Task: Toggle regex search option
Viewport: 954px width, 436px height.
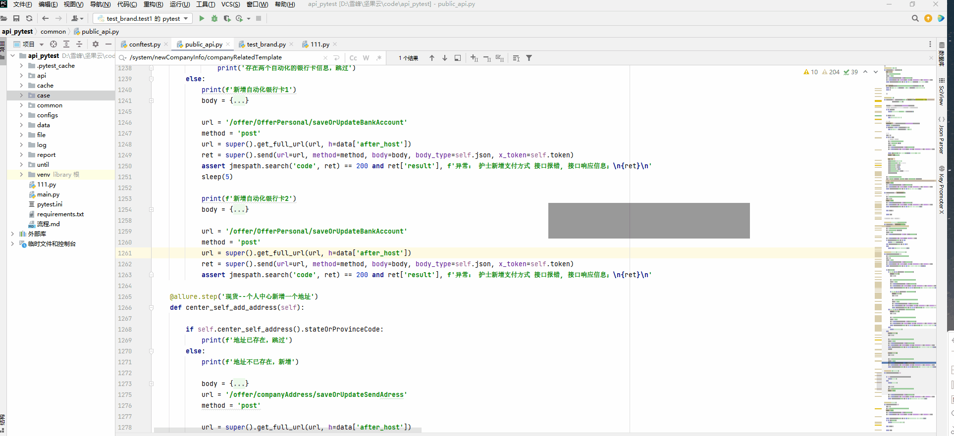Action: pos(379,58)
